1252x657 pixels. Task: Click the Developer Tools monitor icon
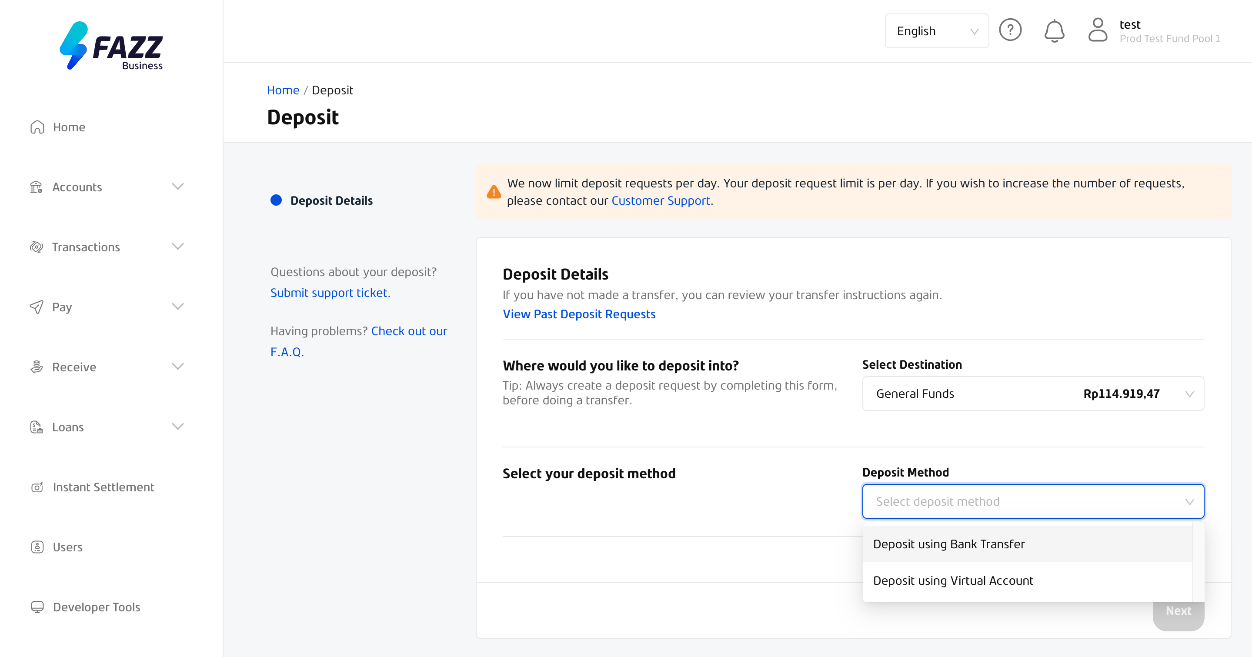(x=37, y=607)
